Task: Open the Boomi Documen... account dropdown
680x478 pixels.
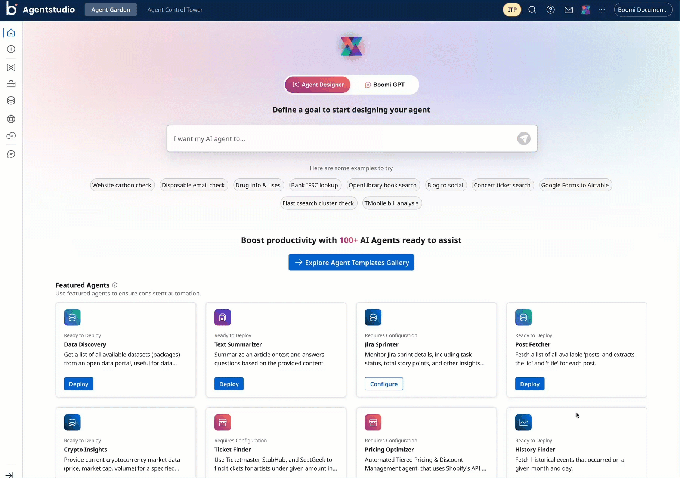Action: [x=643, y=10]
